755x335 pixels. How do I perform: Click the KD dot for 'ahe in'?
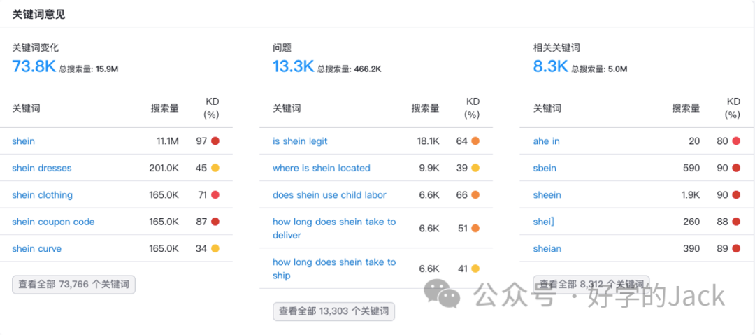(735, 141)
